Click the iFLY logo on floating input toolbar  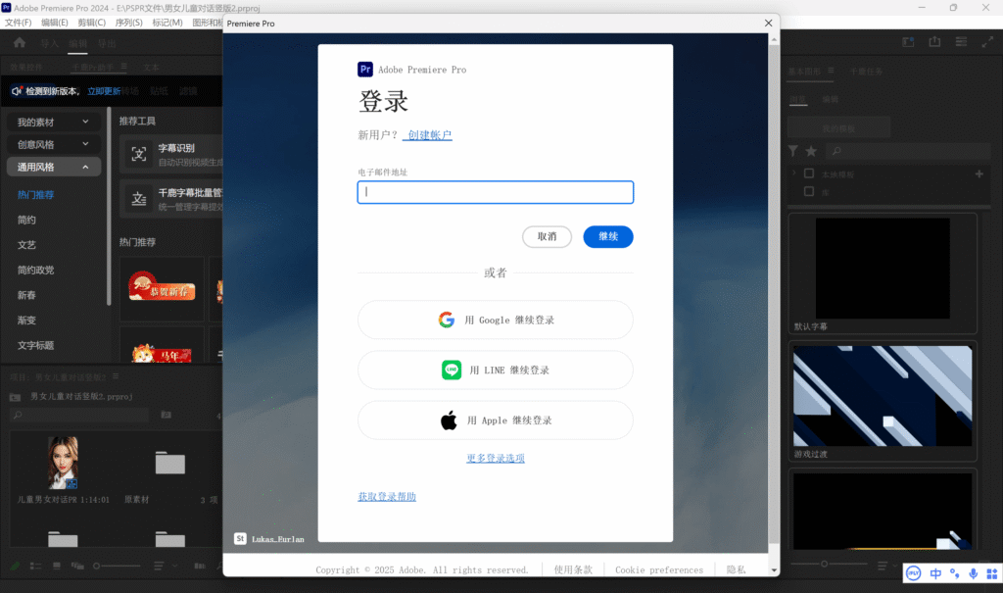[x=913, y=572]
